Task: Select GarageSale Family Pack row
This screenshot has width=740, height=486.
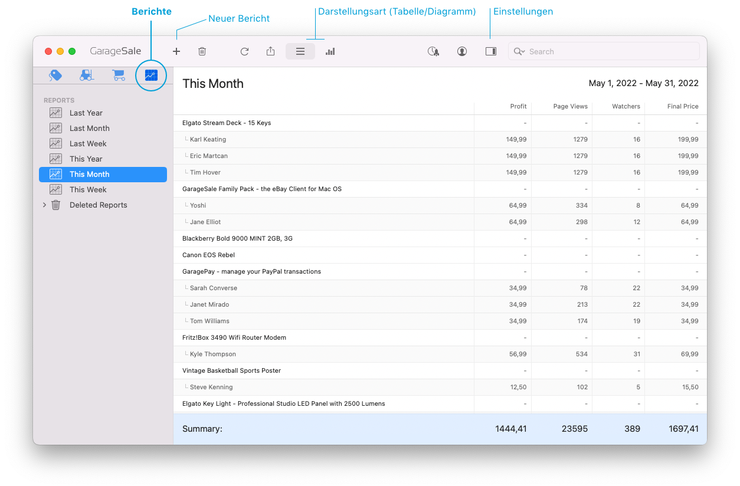Action: 440,189
